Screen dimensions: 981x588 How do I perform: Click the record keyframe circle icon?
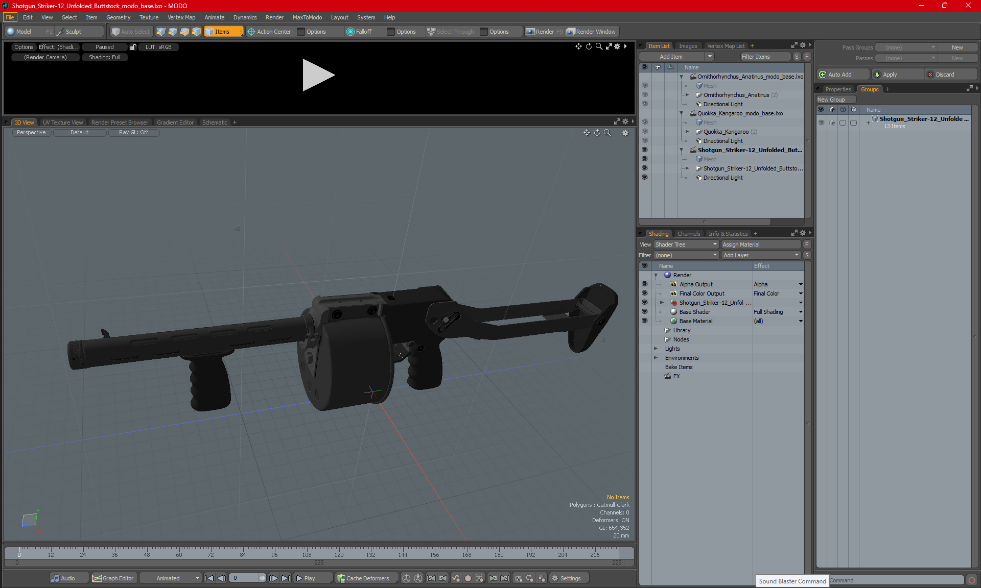coord(468,578)
